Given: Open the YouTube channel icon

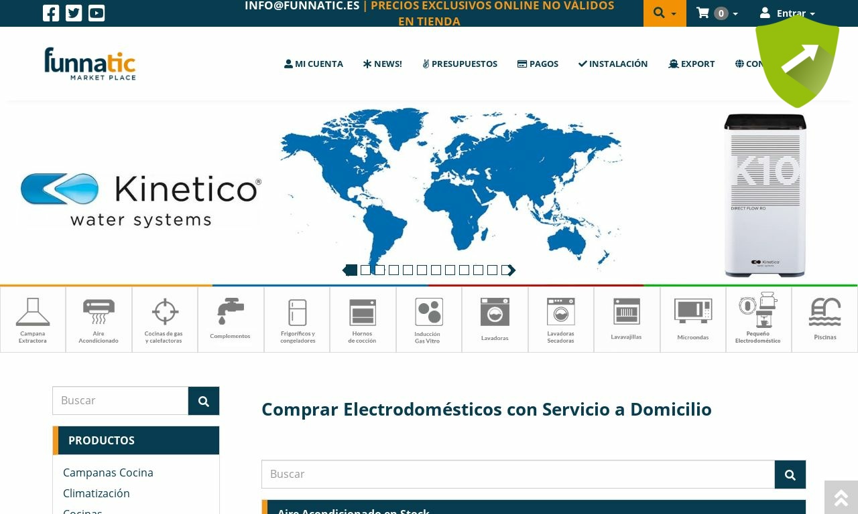Looking at the screenshot, I should click(x=97, y=13).
